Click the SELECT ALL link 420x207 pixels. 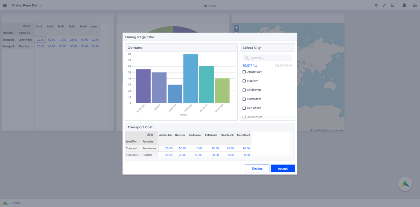250,66
